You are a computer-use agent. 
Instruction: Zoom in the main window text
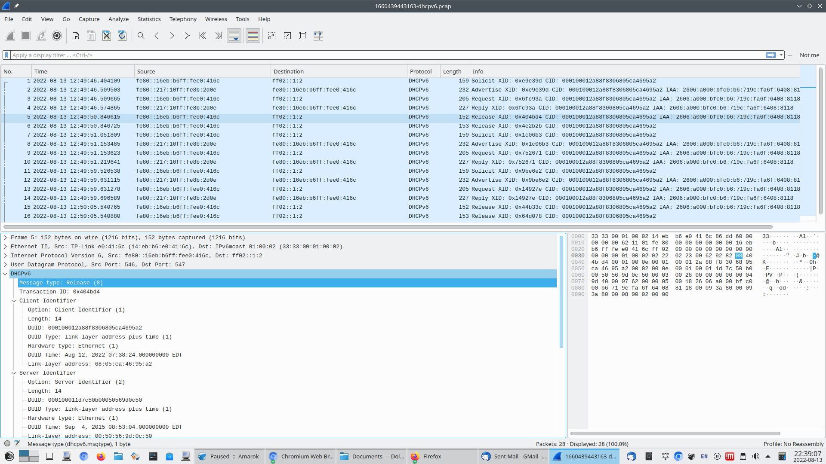click(272, 36)
